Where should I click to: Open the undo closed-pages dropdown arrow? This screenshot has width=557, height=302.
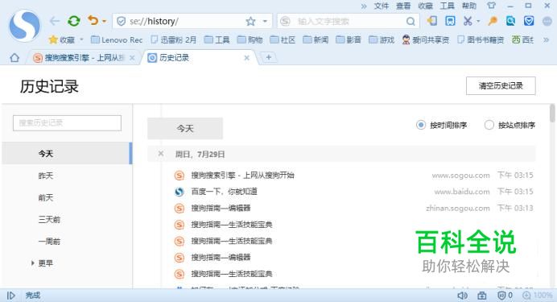(x=104, y=21)
